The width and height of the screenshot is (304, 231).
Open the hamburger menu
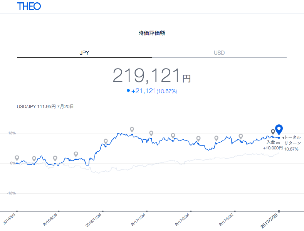click(277, 6)
